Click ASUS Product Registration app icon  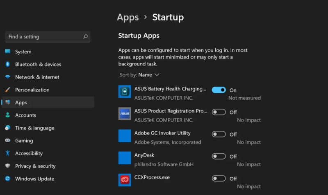pos(125,114)
